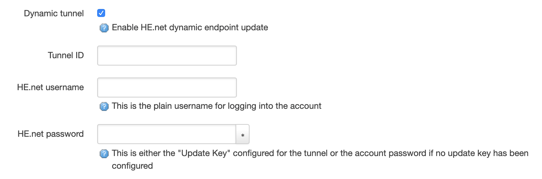
Task: Click the HE.net password label
Action: coord(50,134)
